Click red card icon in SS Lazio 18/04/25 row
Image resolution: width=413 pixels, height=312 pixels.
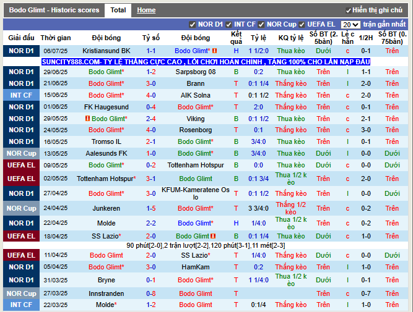pyautogui.click(x=214, y=236)
